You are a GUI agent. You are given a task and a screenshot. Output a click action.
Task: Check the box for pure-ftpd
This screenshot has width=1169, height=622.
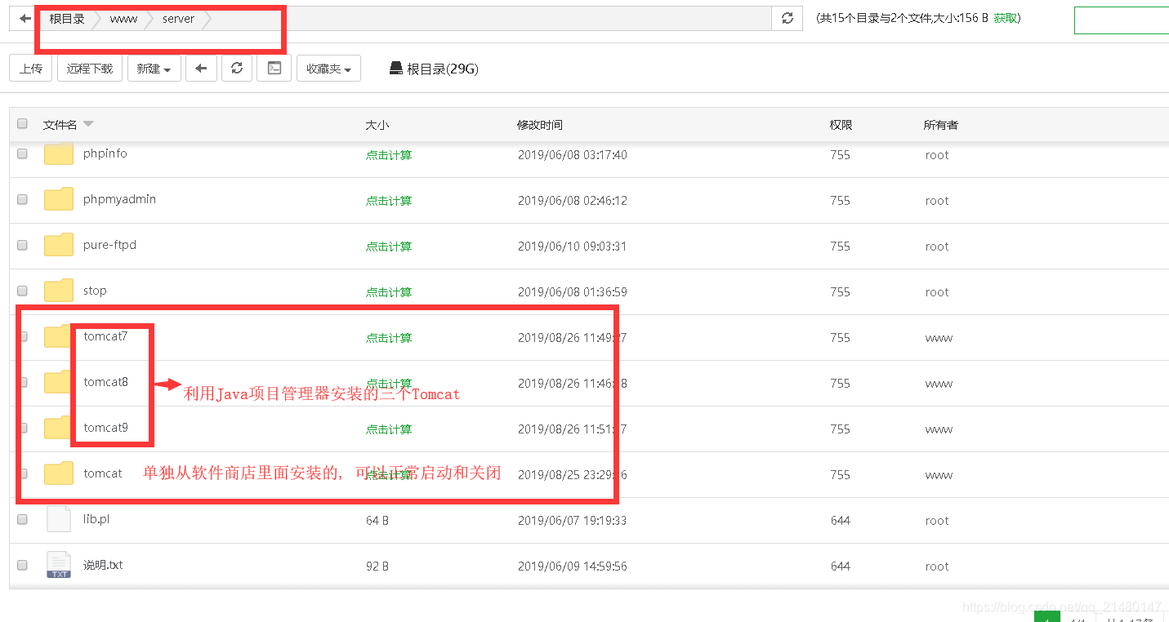click(x=22, y=245)
